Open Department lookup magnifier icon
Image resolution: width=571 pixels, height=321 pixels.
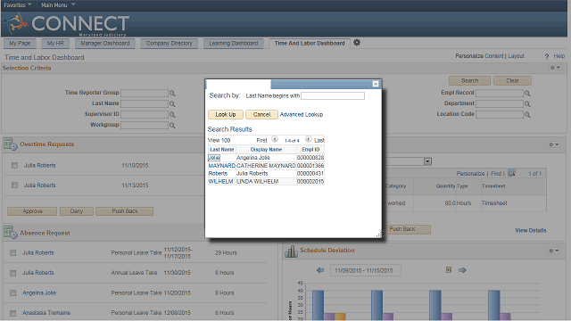coord(527,104)
